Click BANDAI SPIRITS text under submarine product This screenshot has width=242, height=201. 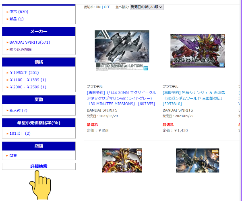pyautogui.click(x=102, y=110)
